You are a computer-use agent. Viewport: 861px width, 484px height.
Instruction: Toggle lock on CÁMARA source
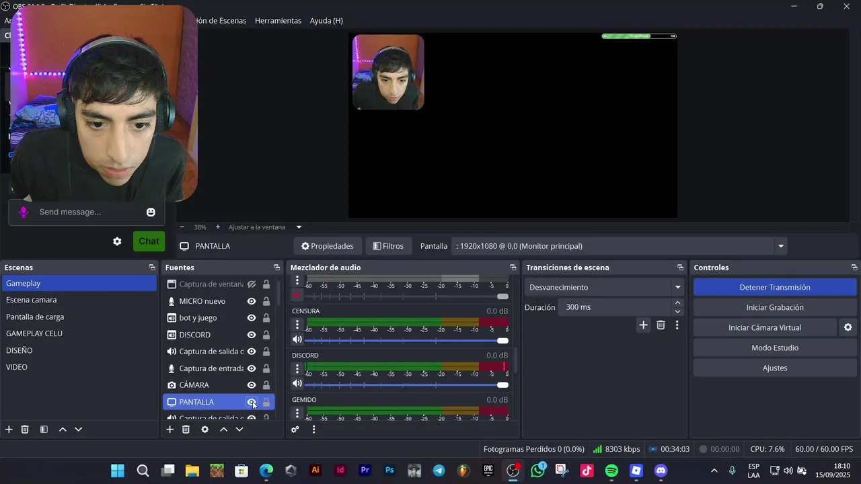[x=266, y=385]
